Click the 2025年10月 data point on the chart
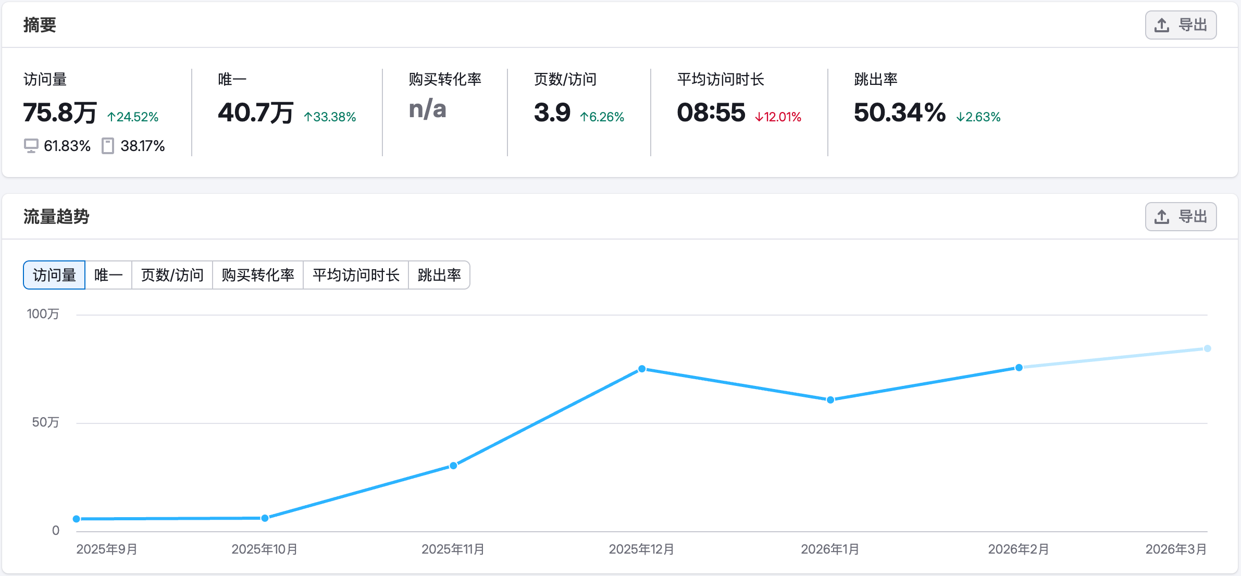Image resolution: width=1241 pixels, height=576 pixels. point(265,518)
